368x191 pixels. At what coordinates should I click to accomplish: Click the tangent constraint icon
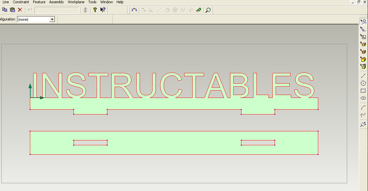pos(167,10)
